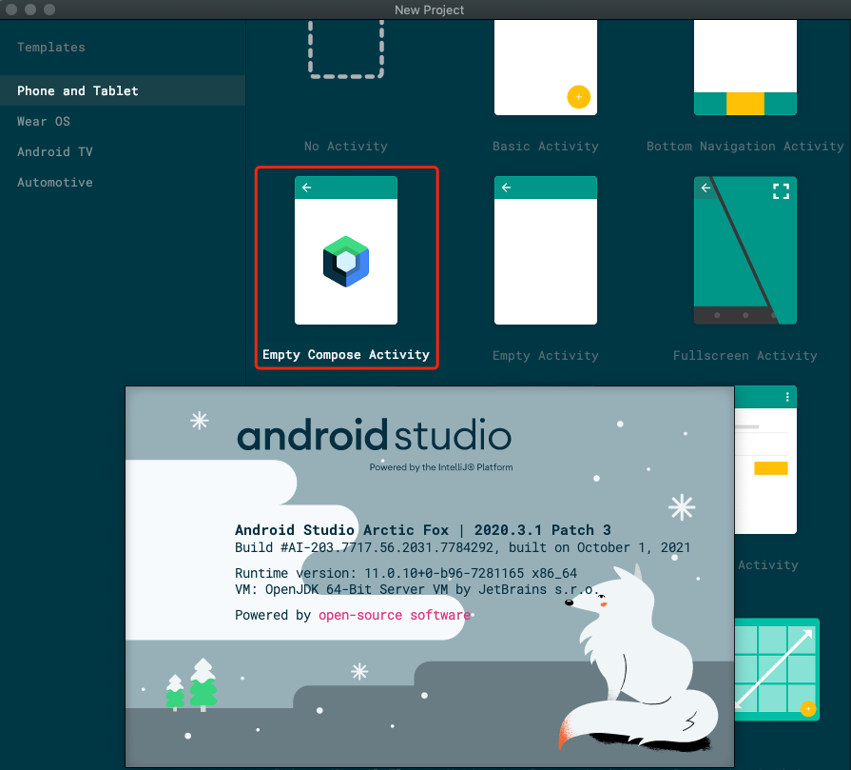Screen dimensions: 851x770
Task: Click the VM: OpenJDK line in About splash
Action: click(416, 589)
